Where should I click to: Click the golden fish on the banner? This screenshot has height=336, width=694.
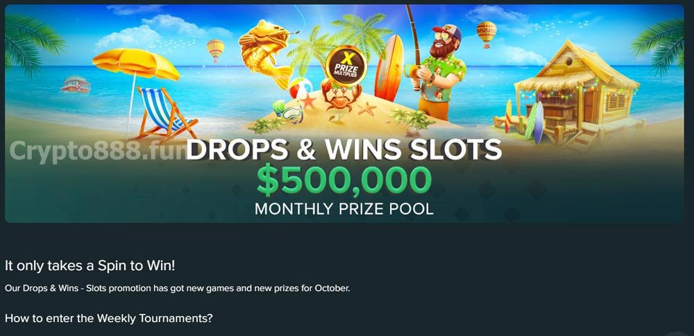[266, 52]
